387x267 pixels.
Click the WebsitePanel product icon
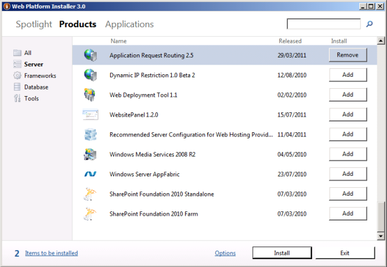[x=90, y=114]
